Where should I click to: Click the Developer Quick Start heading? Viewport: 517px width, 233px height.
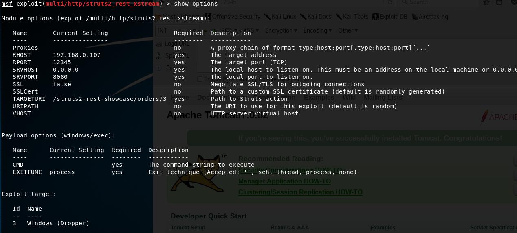[x=209, y=216]
